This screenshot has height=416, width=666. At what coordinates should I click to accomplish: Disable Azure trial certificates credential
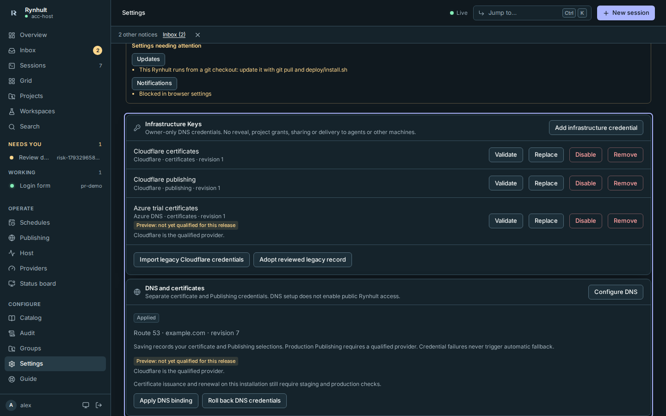586,221
